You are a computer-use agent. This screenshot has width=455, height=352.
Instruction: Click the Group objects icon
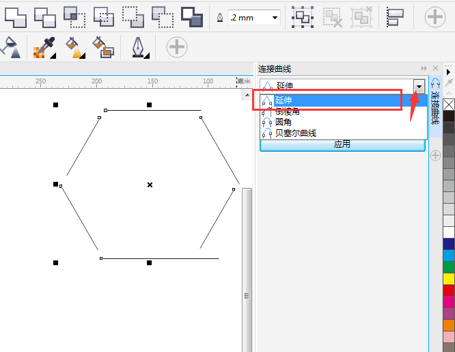tap(301, 16)
